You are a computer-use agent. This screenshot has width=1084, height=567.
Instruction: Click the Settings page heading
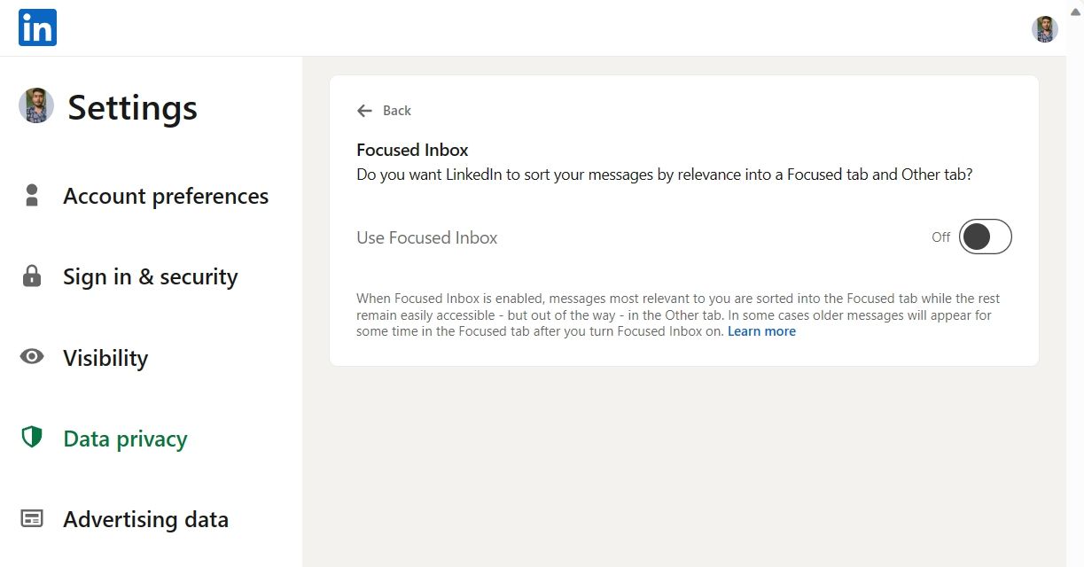(x=131, y=106)
